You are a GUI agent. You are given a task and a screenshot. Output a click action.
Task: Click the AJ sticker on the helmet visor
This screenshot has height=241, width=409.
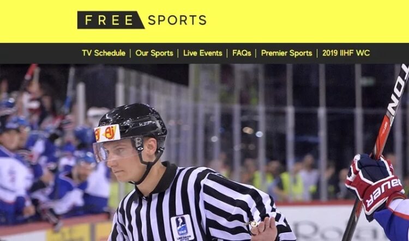pos(107,133)
